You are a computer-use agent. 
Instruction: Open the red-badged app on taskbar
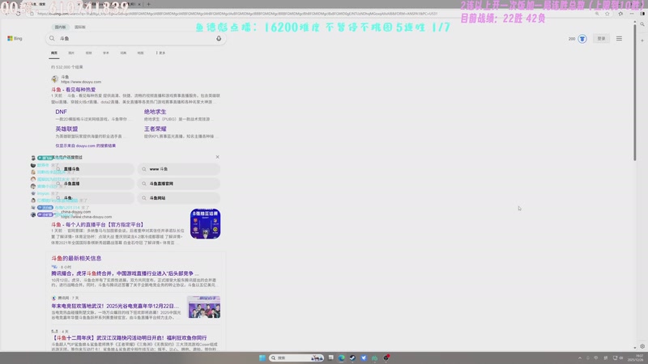(386, 358)
